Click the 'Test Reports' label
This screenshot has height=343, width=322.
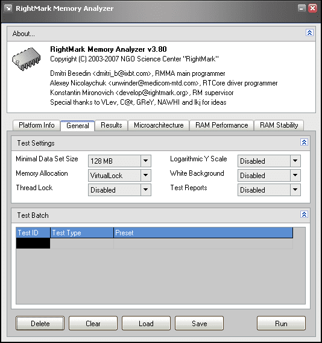click(x=189, y=188)
